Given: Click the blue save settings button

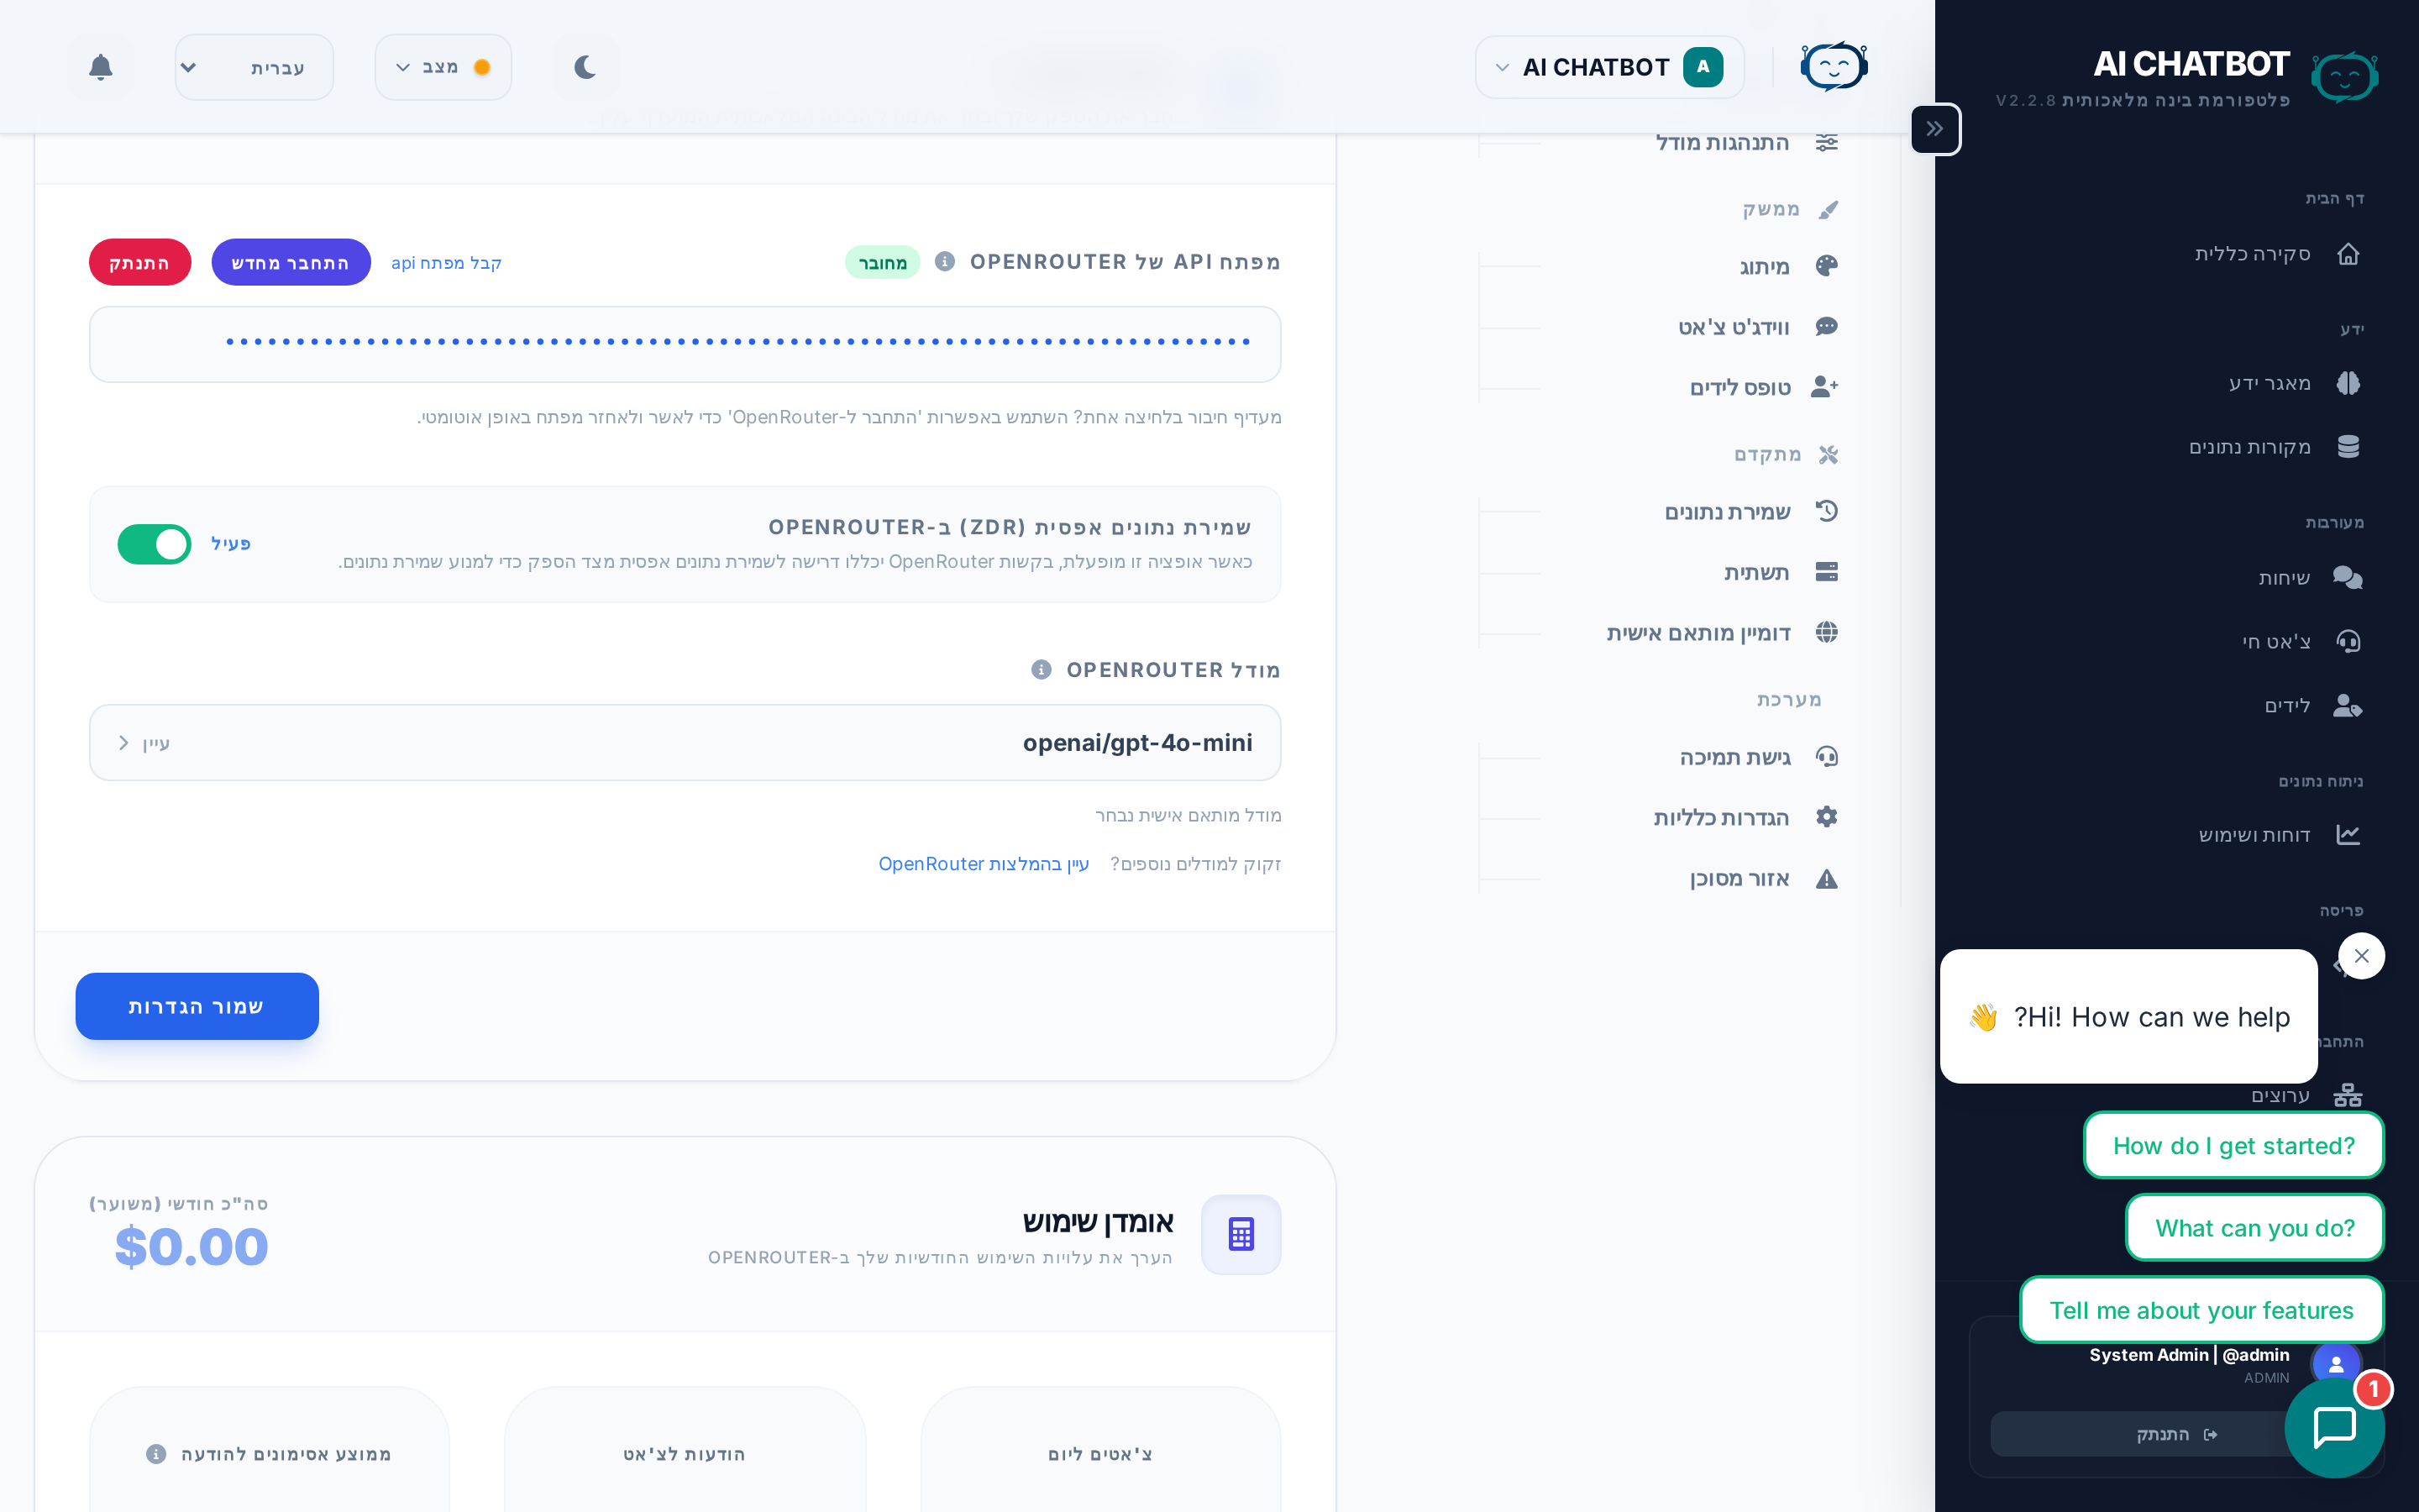Looking at the screenshot, I should click(x=197, y=1006).
